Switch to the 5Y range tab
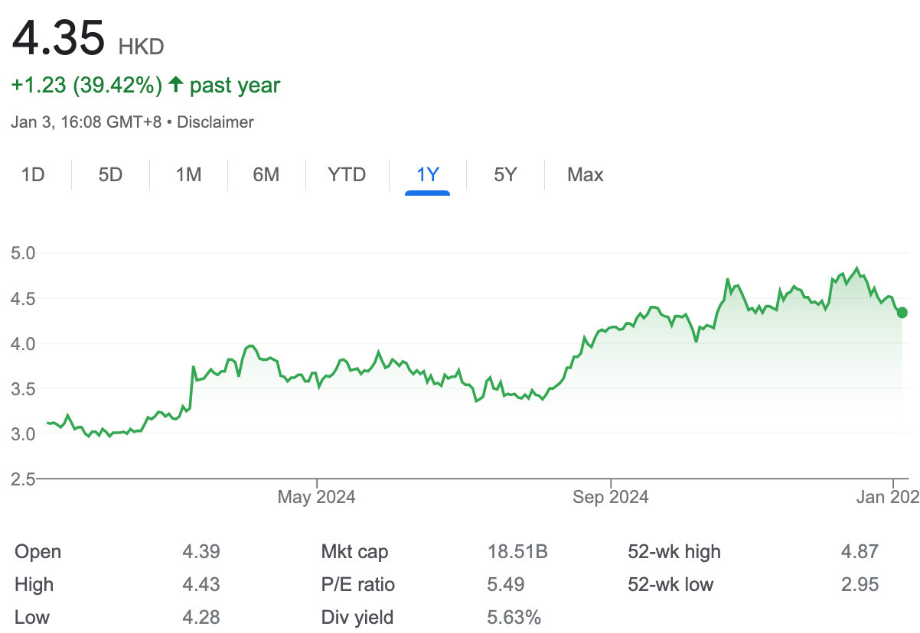 (505, 174)
